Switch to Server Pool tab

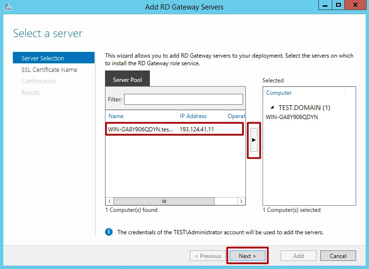click(x=127, y=80)
